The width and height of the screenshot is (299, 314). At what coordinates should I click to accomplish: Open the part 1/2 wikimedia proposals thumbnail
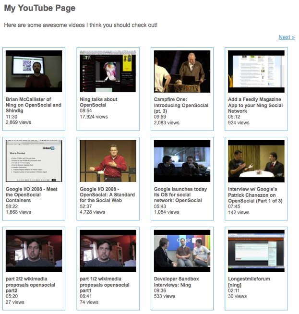point(108,251)
